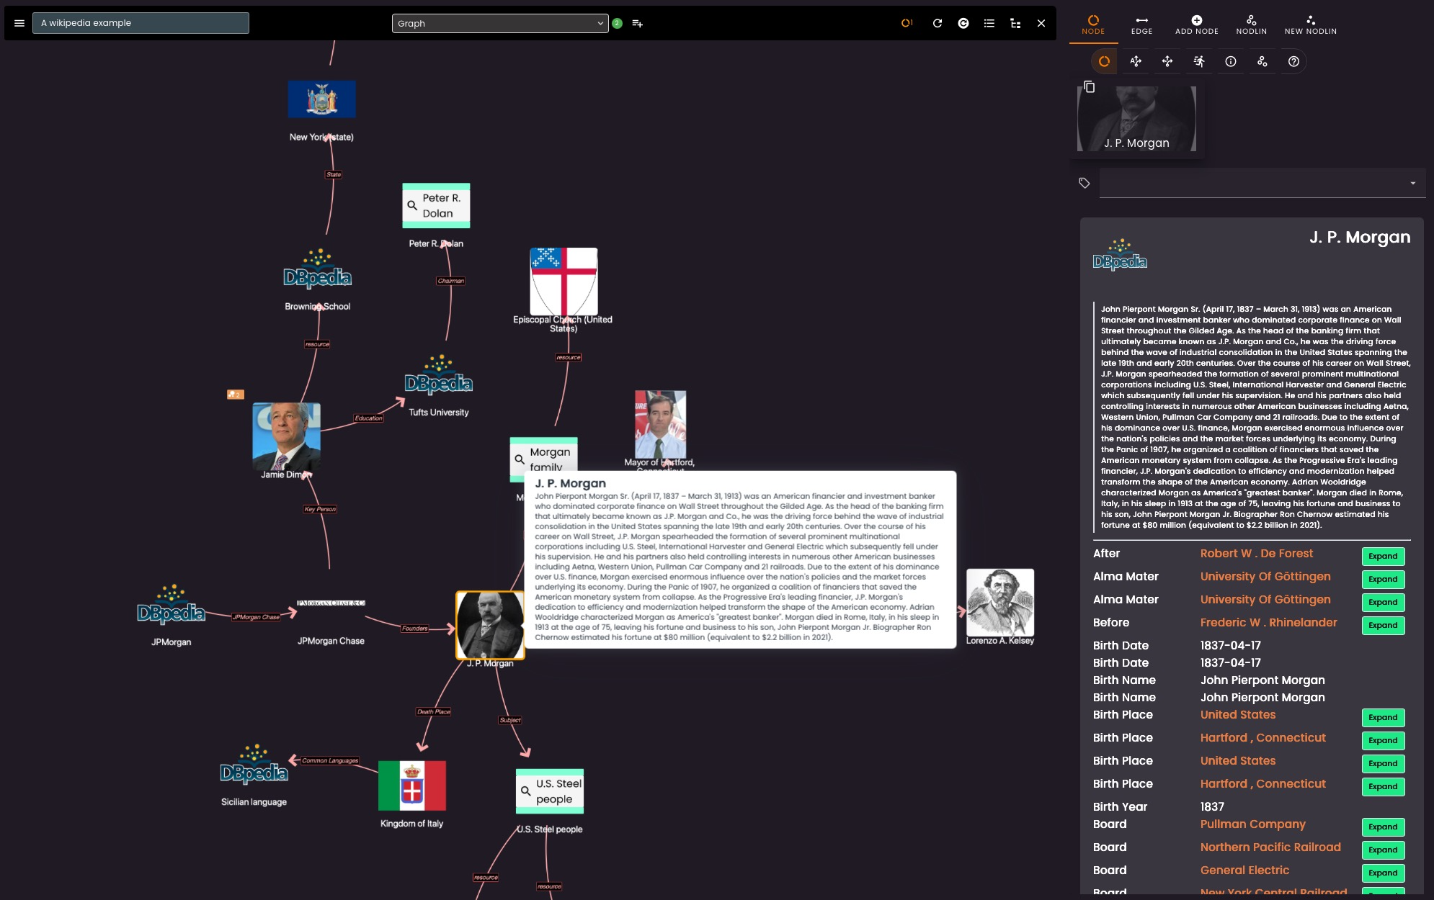The image size is (1434, 900).
Task: Switch to the EDGE tab
Action: click(x=1141, y=24)
